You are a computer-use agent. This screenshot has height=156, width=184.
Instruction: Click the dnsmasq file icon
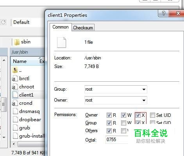coord(15,111)
